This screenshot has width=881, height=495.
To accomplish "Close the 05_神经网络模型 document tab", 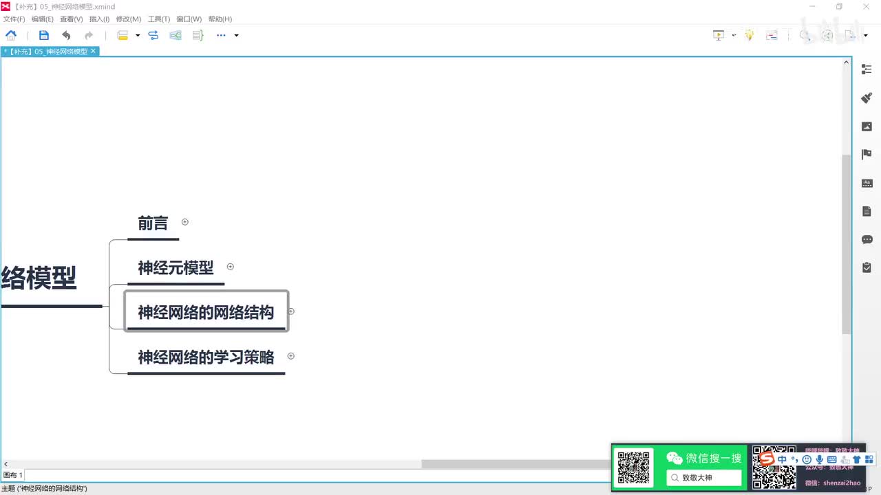I will [x=94, y=51].
